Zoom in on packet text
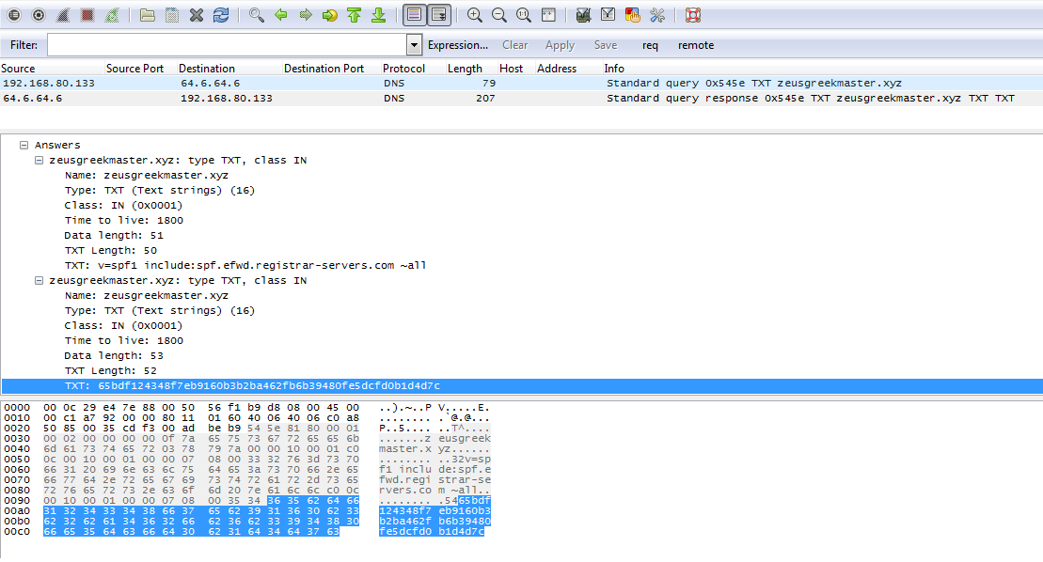The height and width of the screenshot is (562, 1043). pos(475,15)
